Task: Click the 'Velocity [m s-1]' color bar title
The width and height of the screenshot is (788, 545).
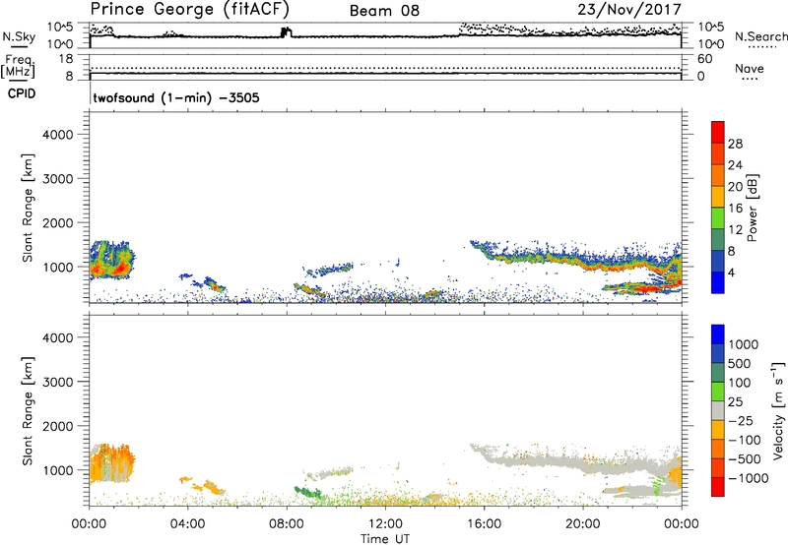Action: coord(778,410)
